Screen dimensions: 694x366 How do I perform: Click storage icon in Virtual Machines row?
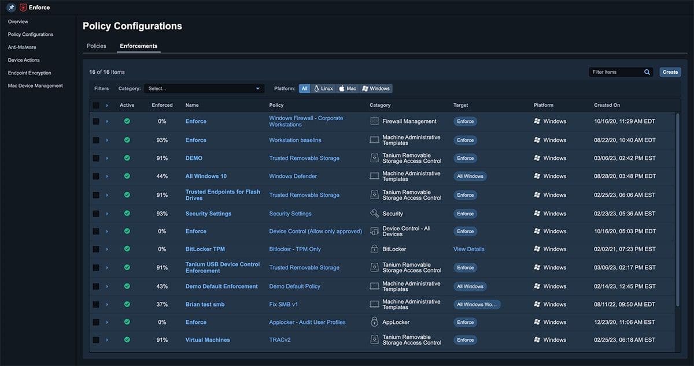pyautogui.click(x=374, y=340)
